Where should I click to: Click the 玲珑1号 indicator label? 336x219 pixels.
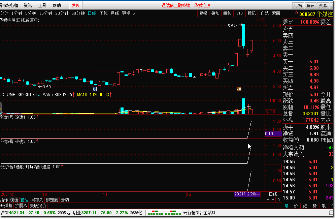7,117
